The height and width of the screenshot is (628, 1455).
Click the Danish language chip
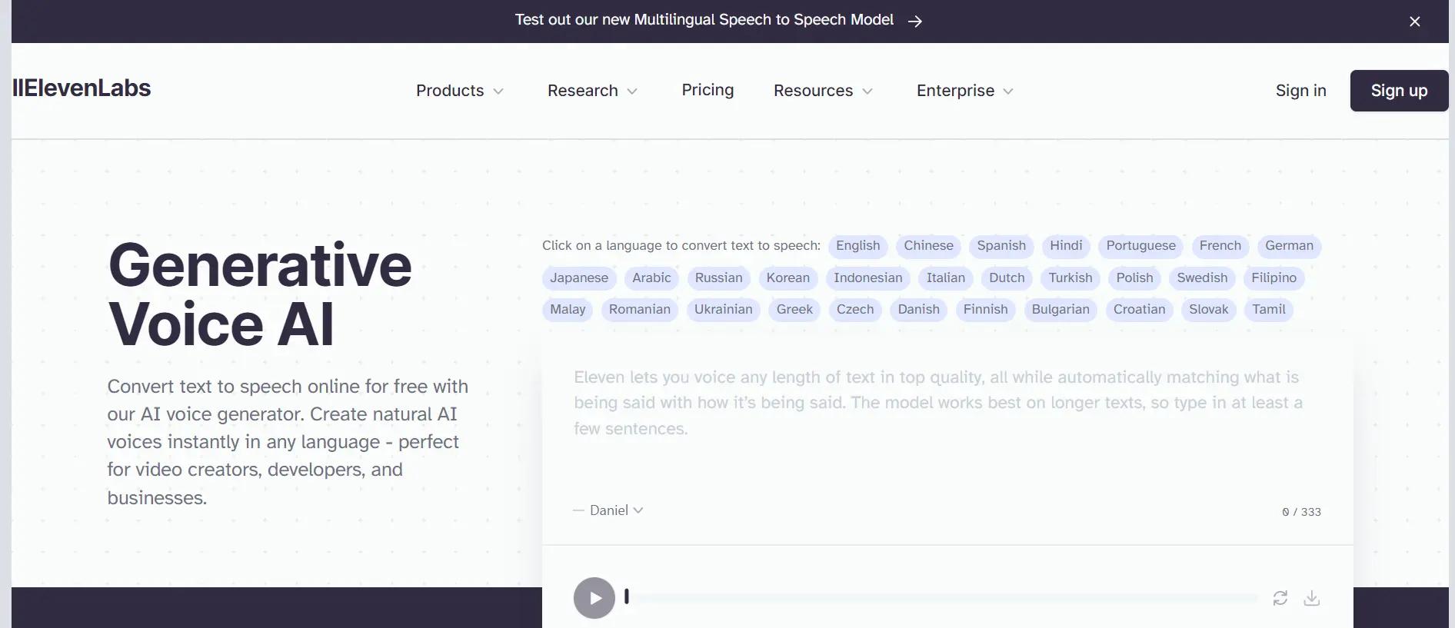tap(918, 310)
